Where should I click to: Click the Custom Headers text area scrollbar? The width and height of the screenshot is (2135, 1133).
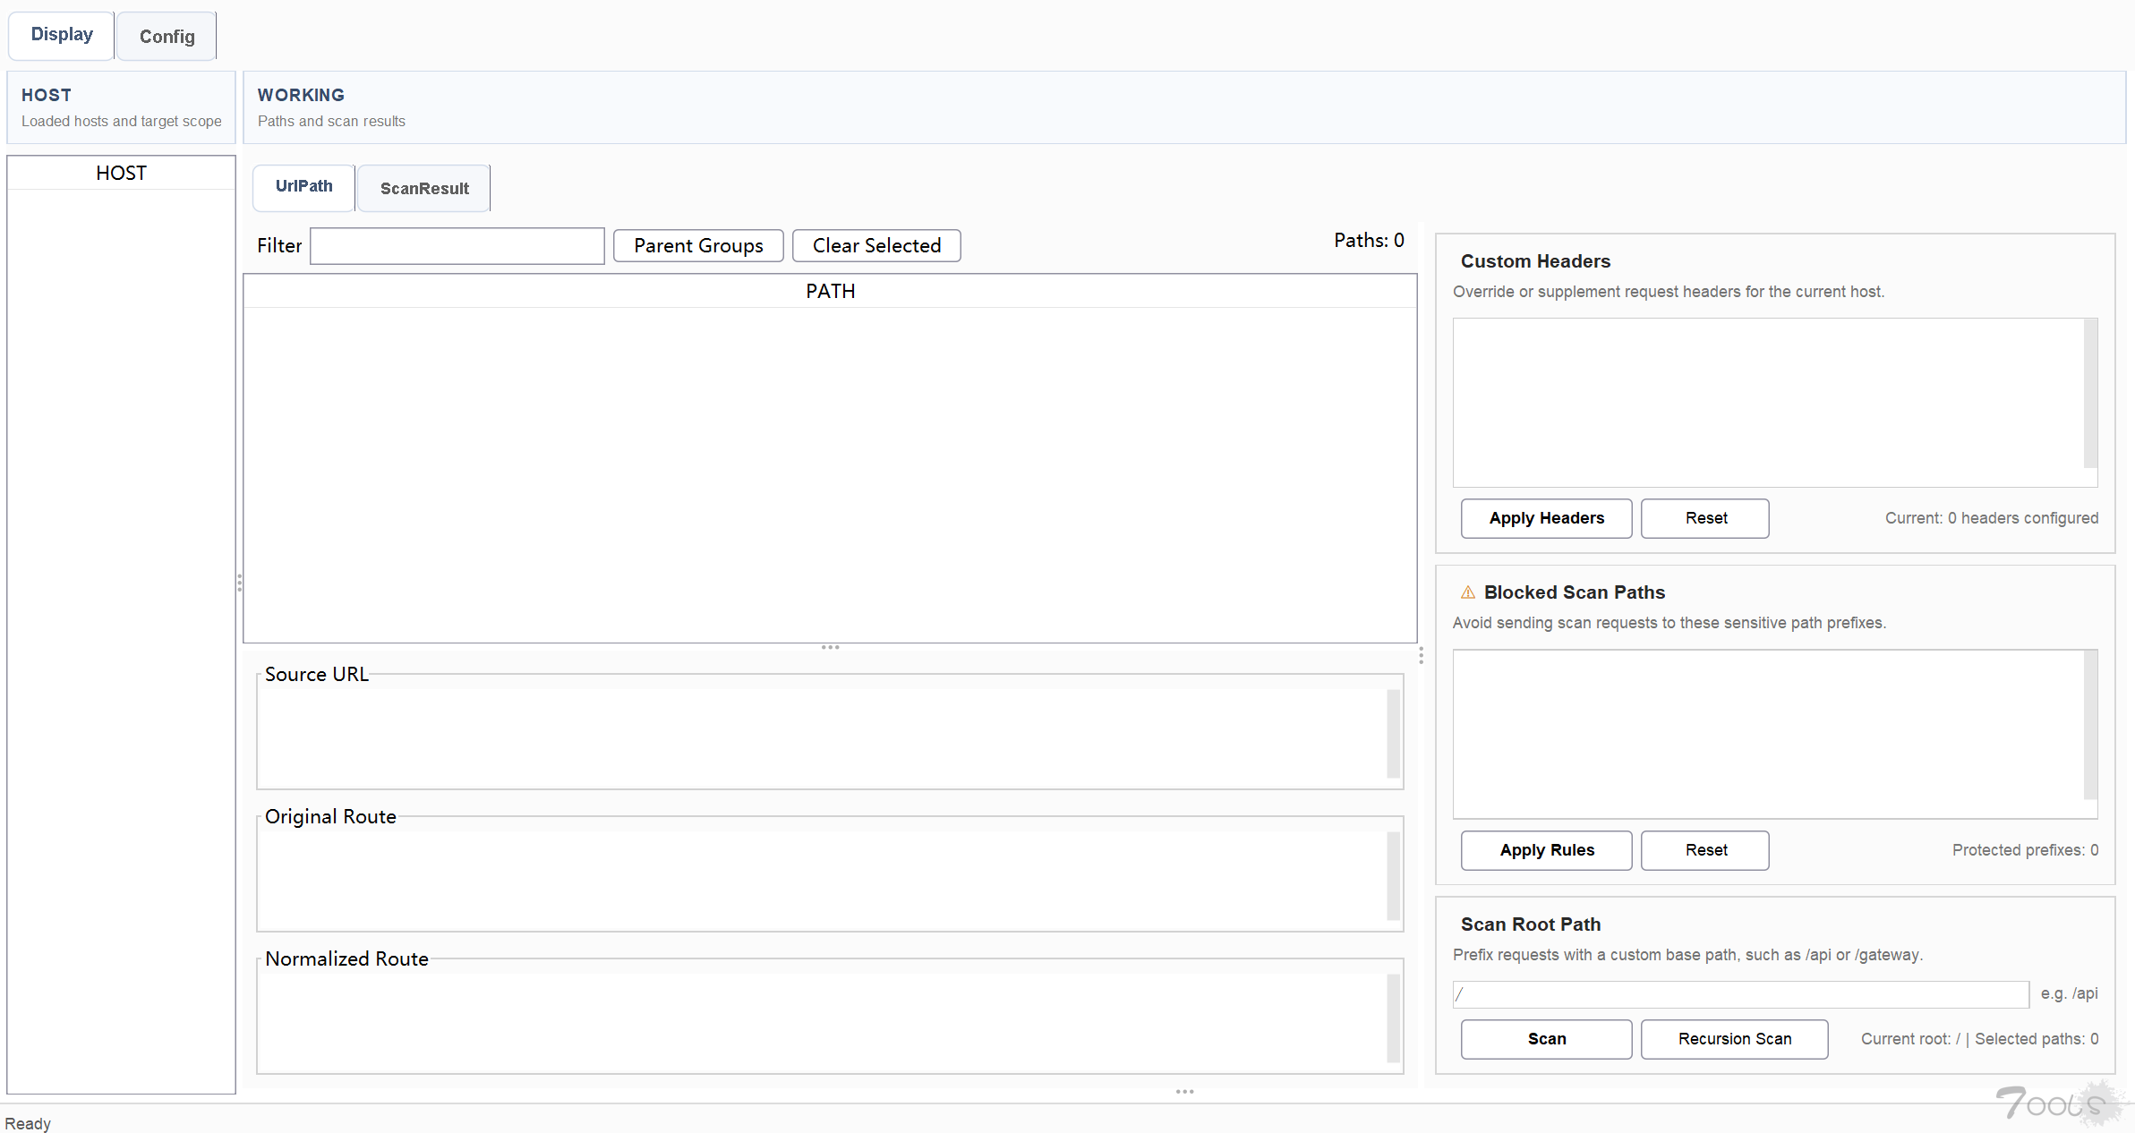(2090, 394)
